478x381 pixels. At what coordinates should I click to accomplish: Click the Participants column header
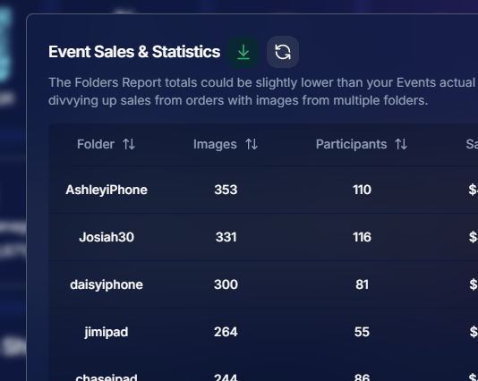[351, 144]
